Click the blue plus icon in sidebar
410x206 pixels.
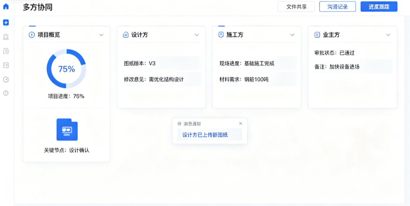click(x=6, y=22)
